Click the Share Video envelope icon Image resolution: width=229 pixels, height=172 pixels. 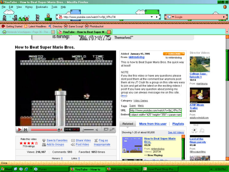[73, 140]
